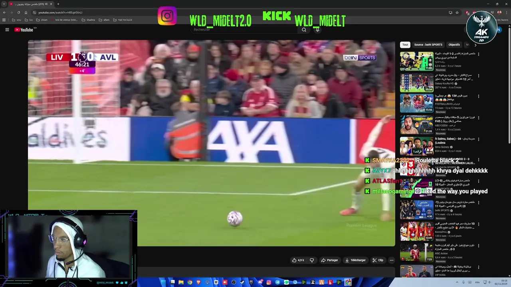Open the YouTube hamburger guide menu
The width and height of the screenshot is (511, 287).
coord(7,29)
